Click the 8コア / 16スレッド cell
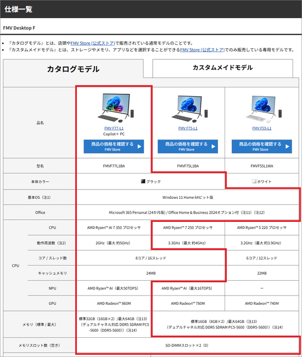Screen dimensions: 302x357 pos(150,258)
